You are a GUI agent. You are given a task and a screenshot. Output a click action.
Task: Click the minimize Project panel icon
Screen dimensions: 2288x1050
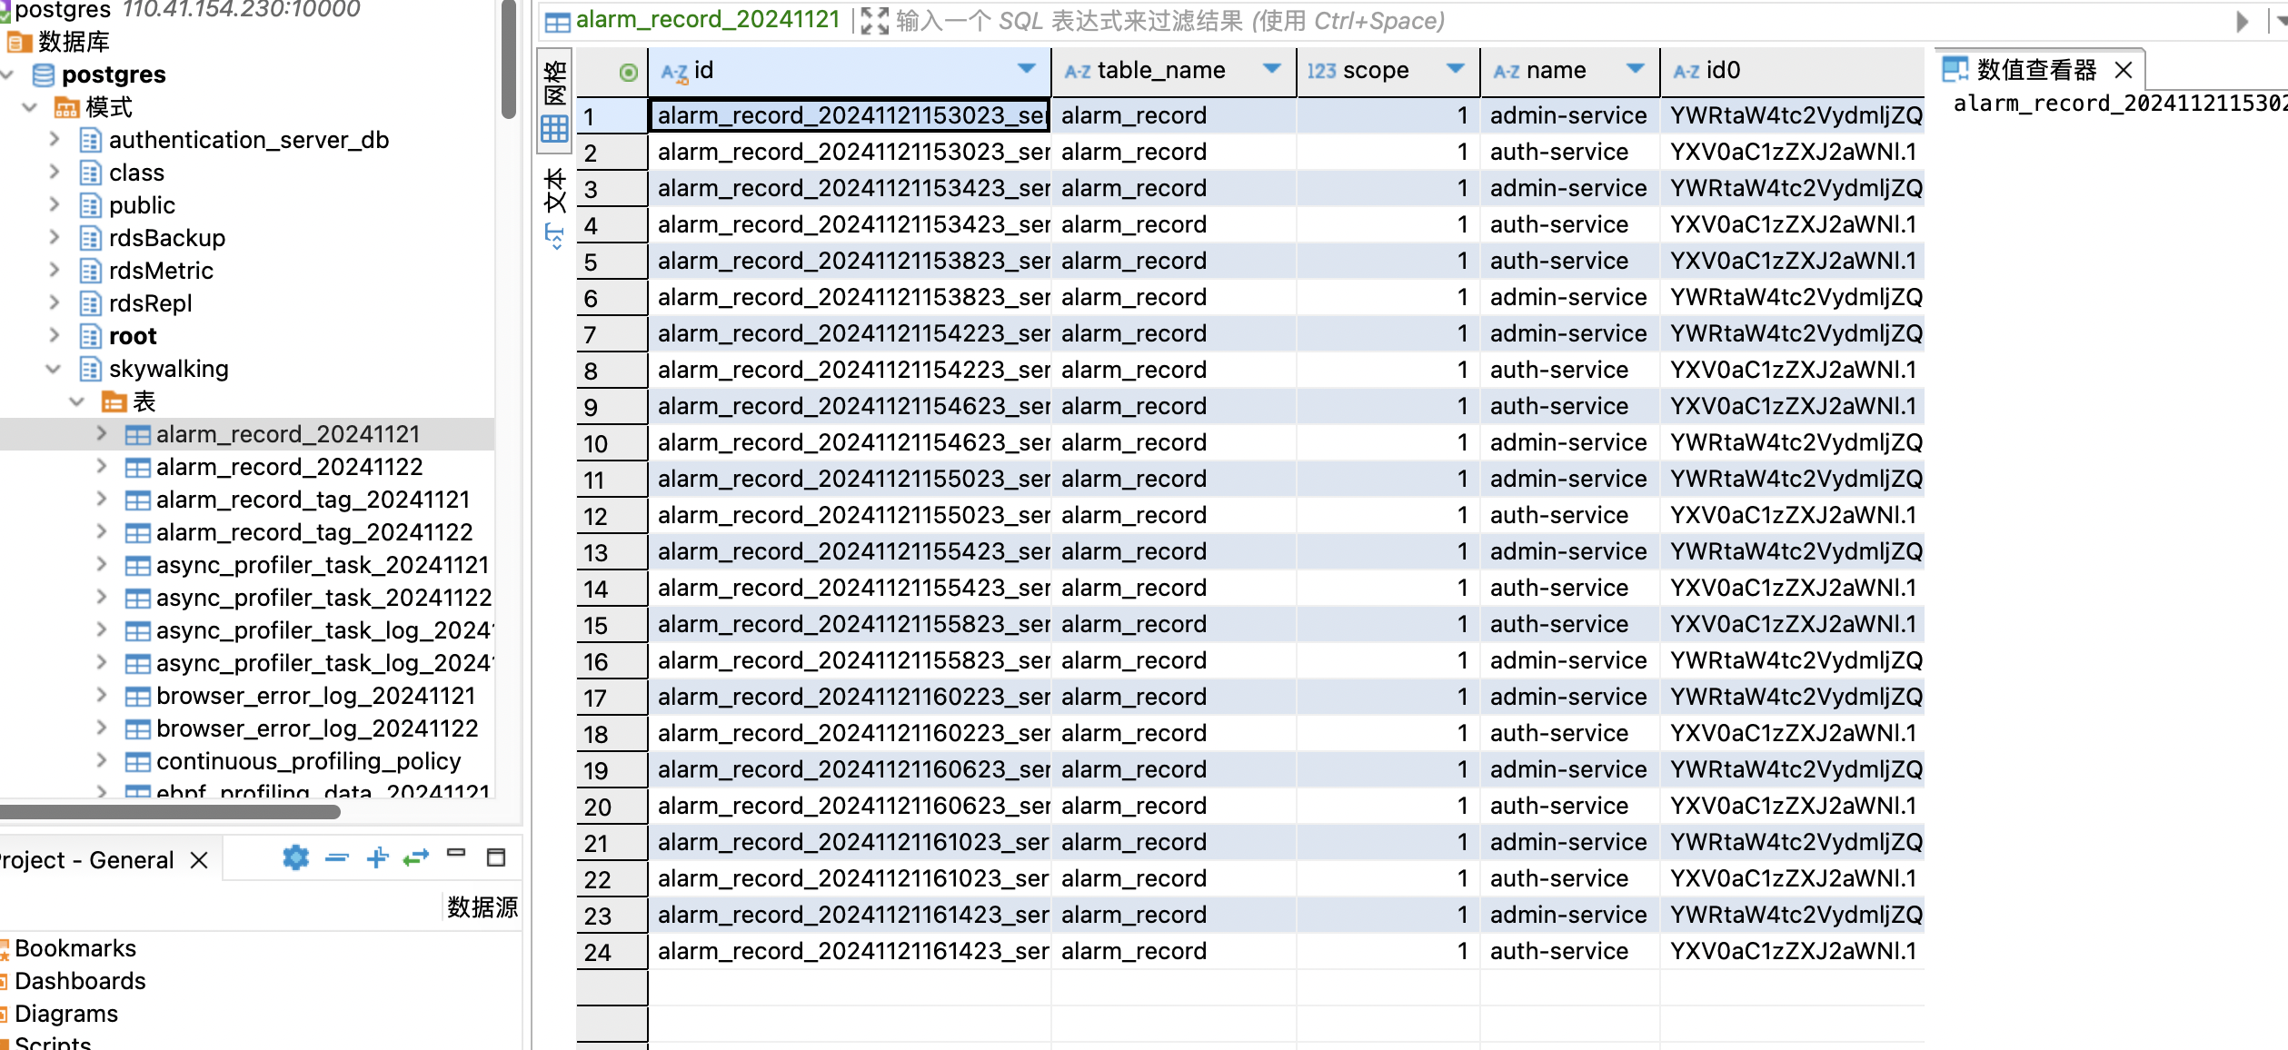456,854
